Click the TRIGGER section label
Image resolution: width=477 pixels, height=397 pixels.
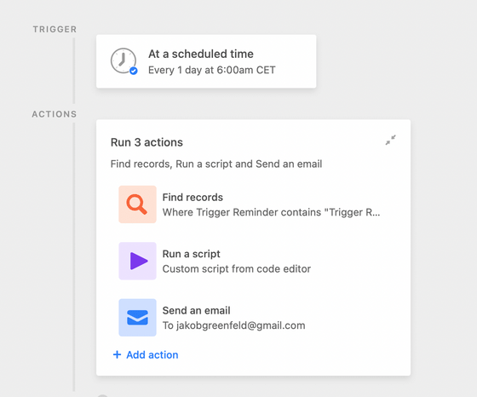click(x=55, y=29)
